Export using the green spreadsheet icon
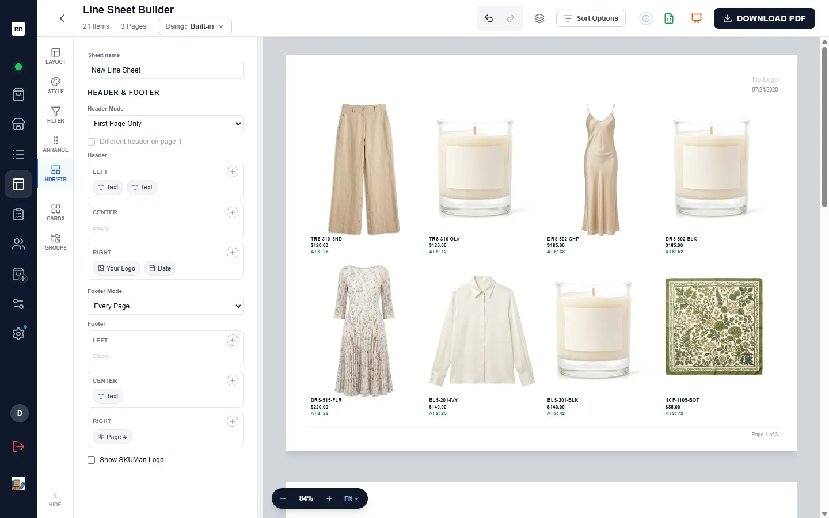The width and height of the screenshot is (829, 518). (669, 18)
